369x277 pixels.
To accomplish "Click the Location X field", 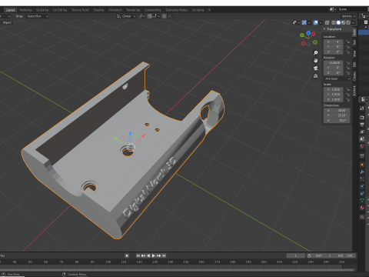I will click(333, 42).
